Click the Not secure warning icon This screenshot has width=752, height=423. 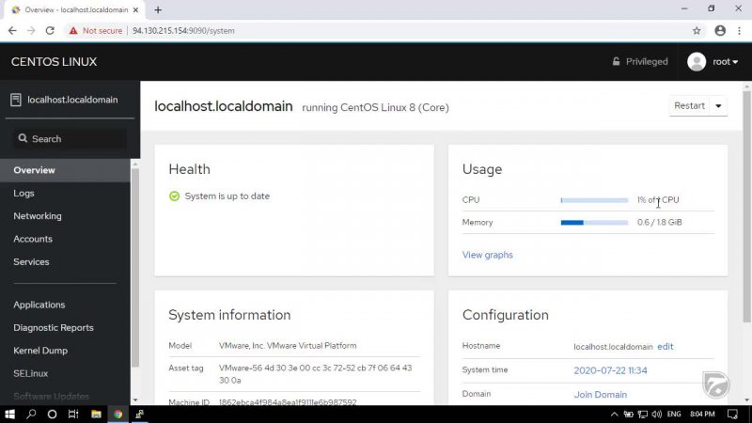pos(72,30)
